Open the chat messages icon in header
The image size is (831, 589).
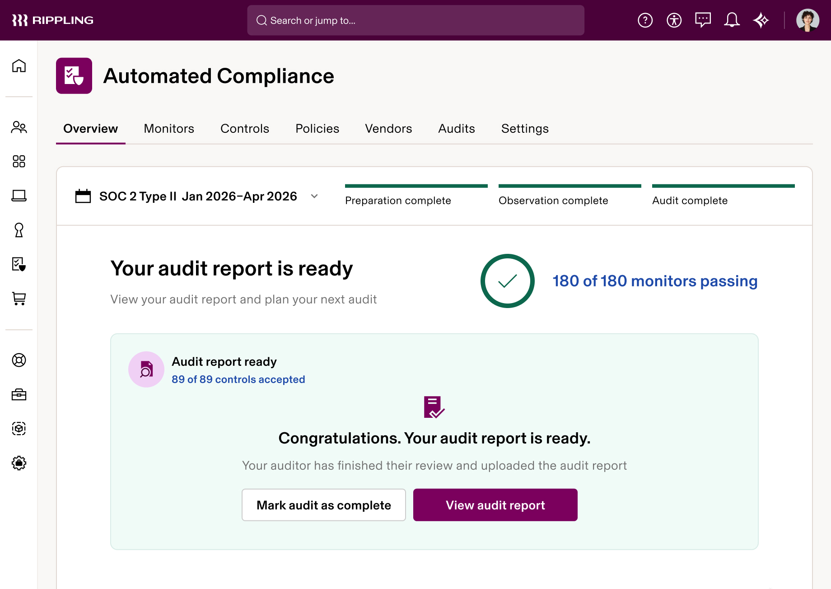(x=703, y=20)
